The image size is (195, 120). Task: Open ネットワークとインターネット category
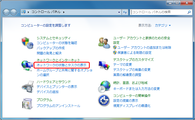(x=58, y=60)
